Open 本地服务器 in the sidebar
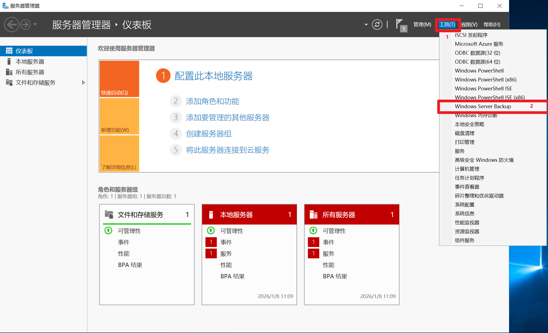The width and height of the screenshot is (548, 333). 30,62
